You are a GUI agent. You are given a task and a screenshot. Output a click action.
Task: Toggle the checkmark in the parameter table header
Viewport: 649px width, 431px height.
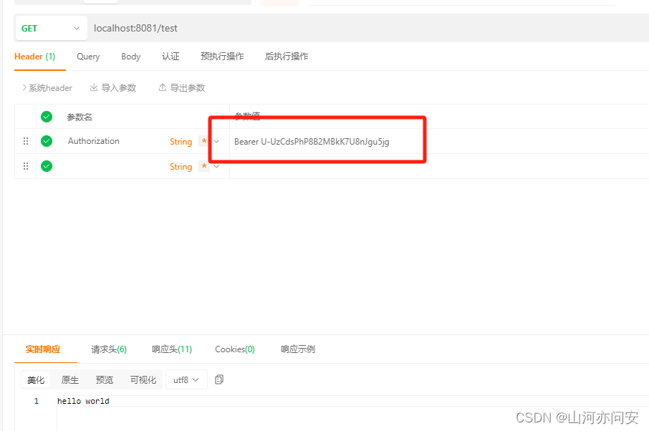(x=47, y=116)
